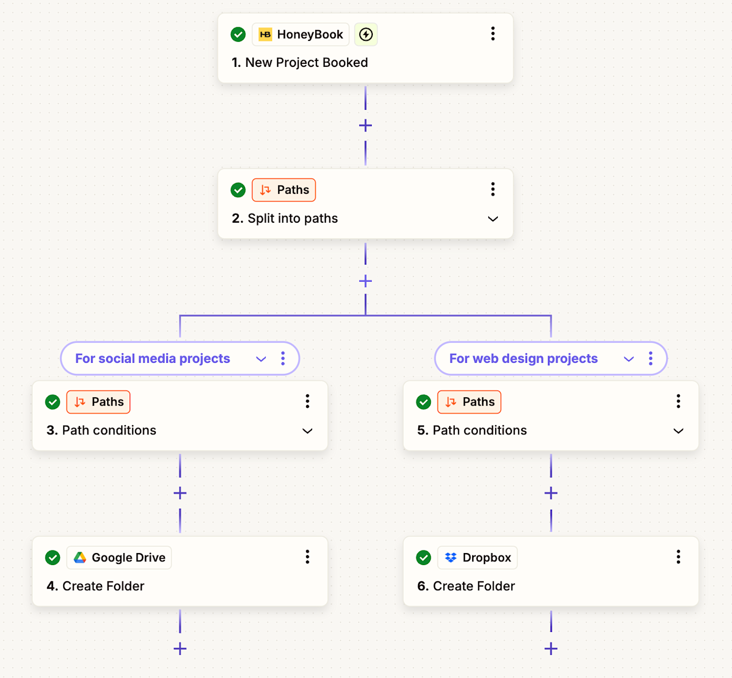Click green checkmark on New Project Booked
The height and width of the screenshot is (678, 732).
(238, 35)
